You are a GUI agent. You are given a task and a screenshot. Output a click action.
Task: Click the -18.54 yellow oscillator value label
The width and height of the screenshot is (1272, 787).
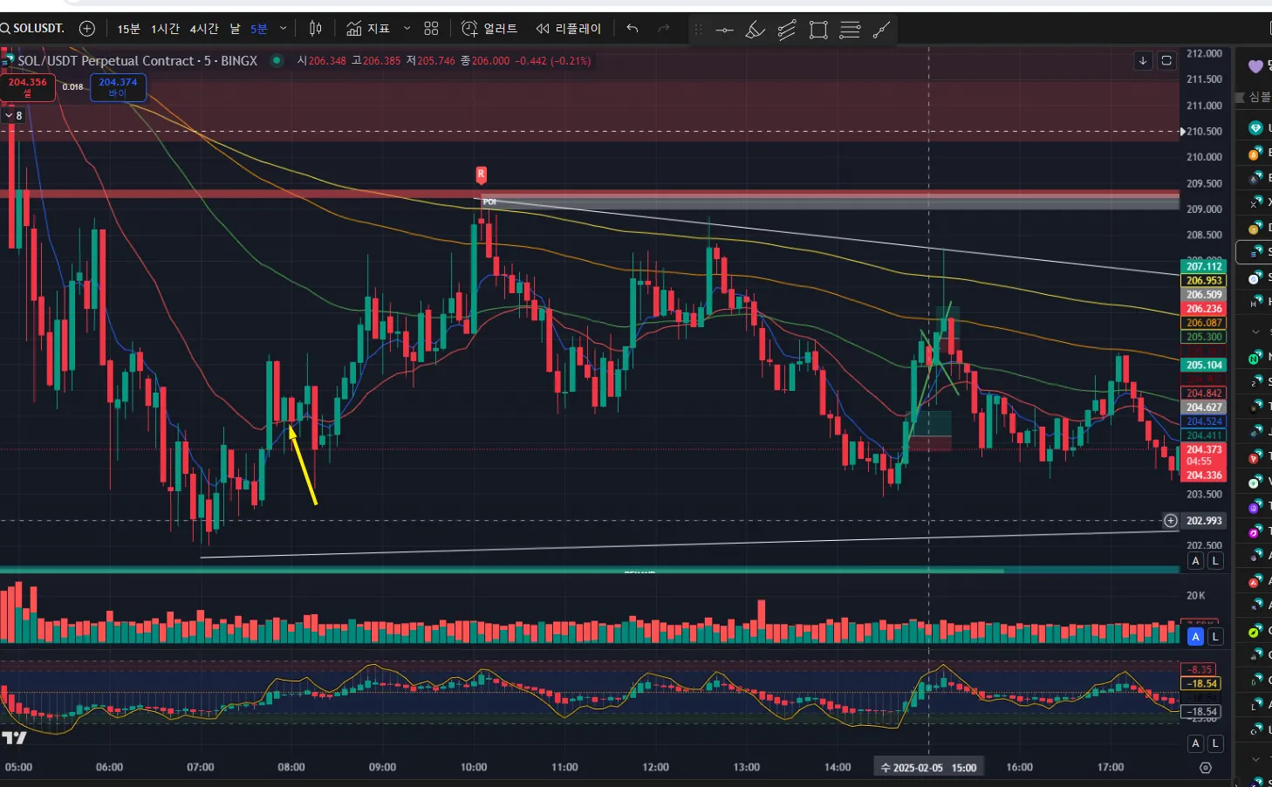(1201, 683)
